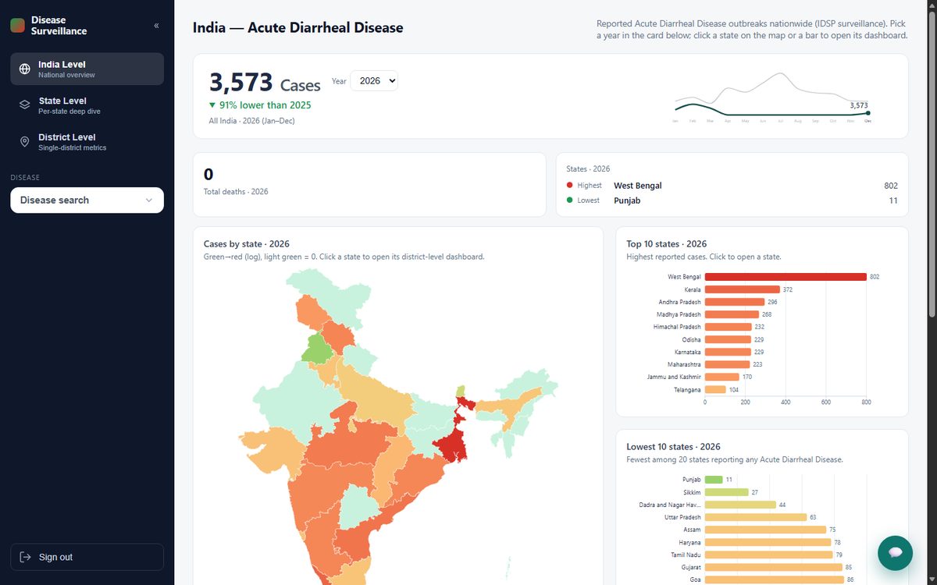Click the Sign out button

tap(87, 557)
